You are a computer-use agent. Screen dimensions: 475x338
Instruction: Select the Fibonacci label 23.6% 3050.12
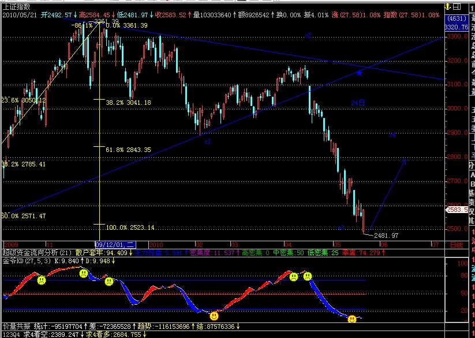coord(24,100)
